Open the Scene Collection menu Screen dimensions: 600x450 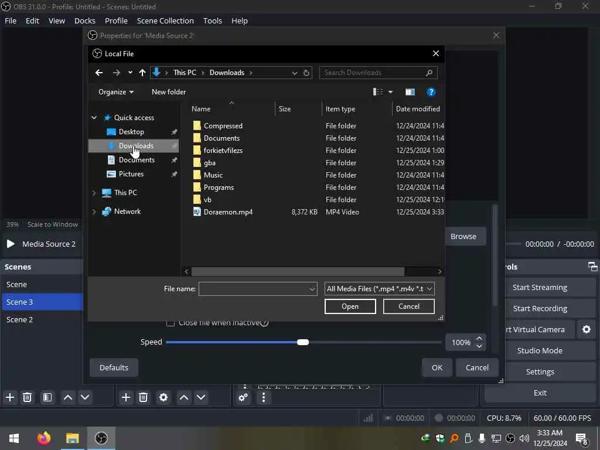[x=165, y=21]
